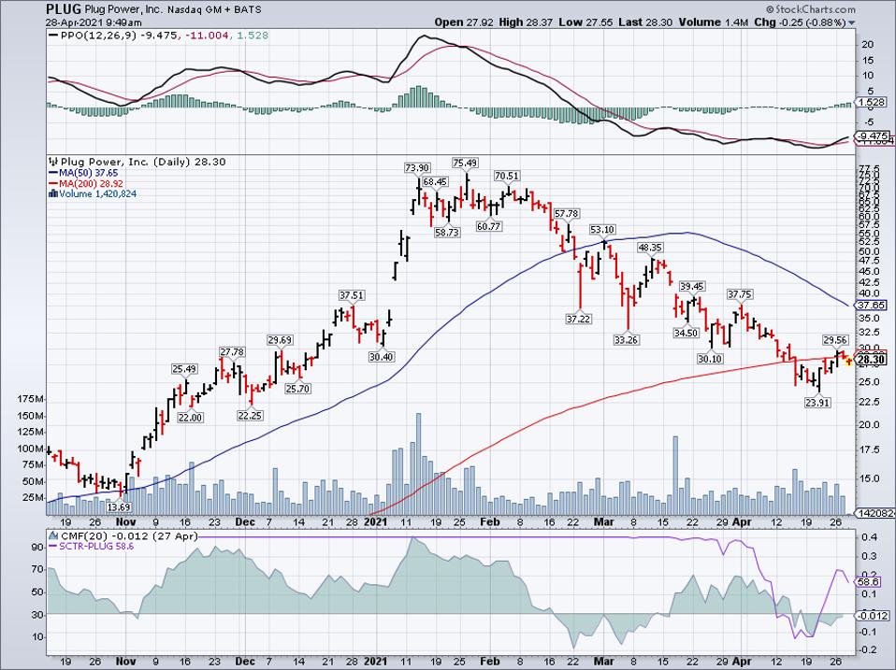Image resolution: width=896 pixels, height=670 pixels.
Task: Click the 'MA(50) 37.65' legend entry
Action: tap(89, 173)
